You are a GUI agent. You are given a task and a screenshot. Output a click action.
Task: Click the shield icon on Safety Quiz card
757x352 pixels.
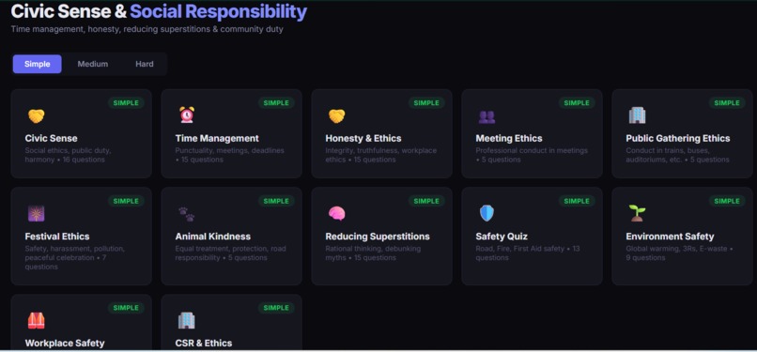click(x=487, y=213)
